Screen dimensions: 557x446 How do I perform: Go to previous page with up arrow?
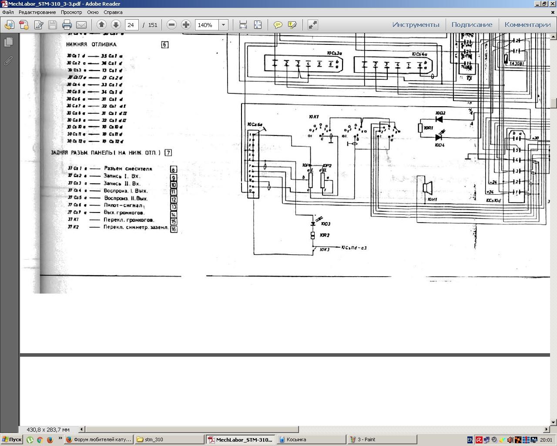point(101,25)
